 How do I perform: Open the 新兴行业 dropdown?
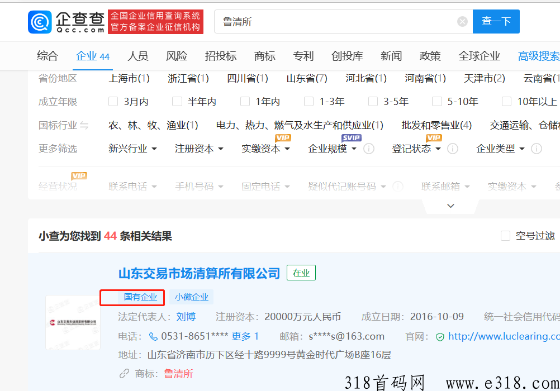(132, 149)
